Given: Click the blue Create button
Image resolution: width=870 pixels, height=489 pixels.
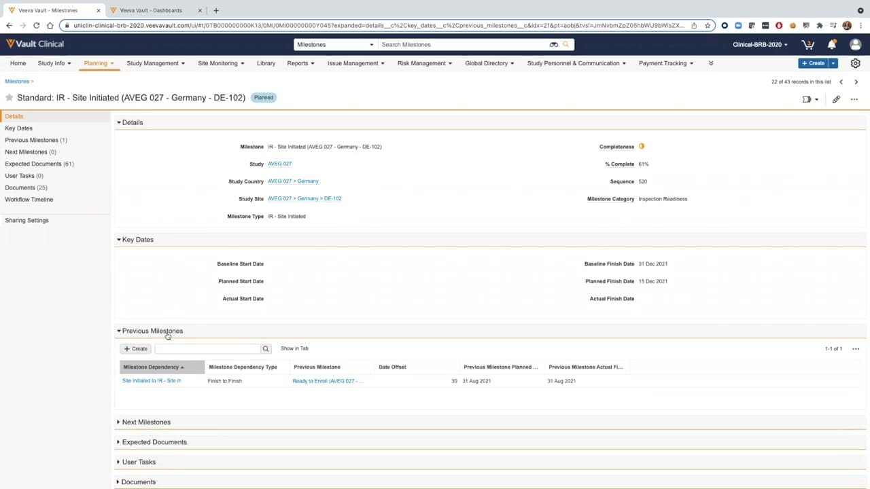Looking at the screenshot, I should [x=813, y=63].
